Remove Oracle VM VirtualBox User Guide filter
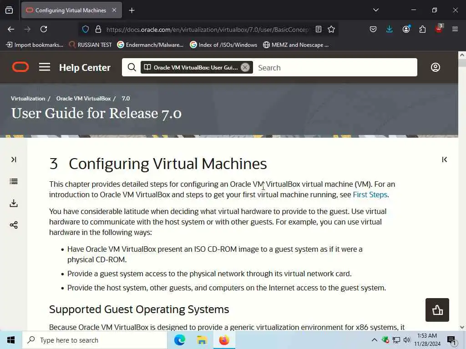Image resolution: width=466 pixels, height=349 pixels. point(245,68)
